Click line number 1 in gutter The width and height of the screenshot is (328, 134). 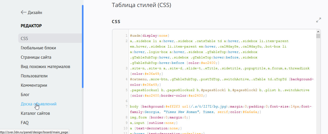click(126, 36)
